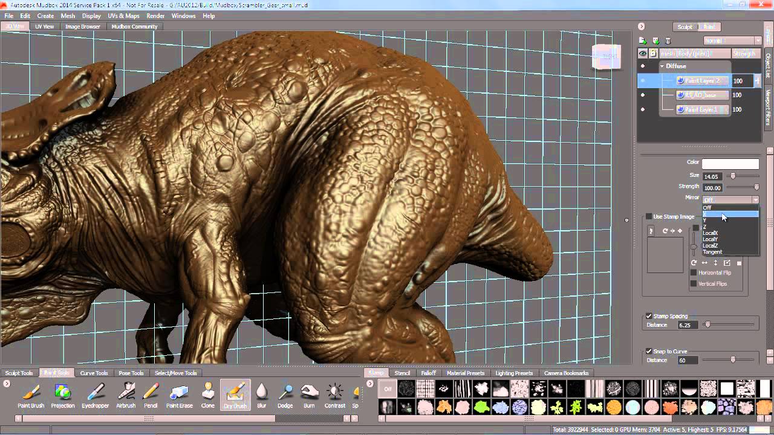Open the Normal blend mode dropdown

[732, 40]
